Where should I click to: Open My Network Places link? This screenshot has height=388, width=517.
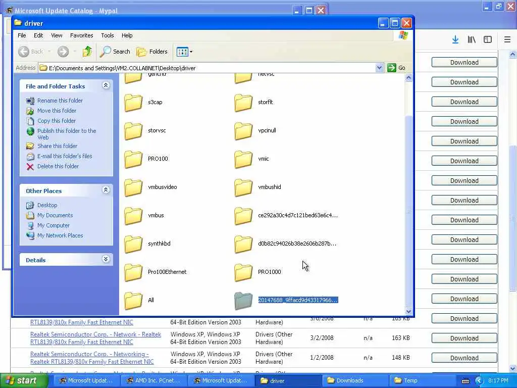point(60,235)
